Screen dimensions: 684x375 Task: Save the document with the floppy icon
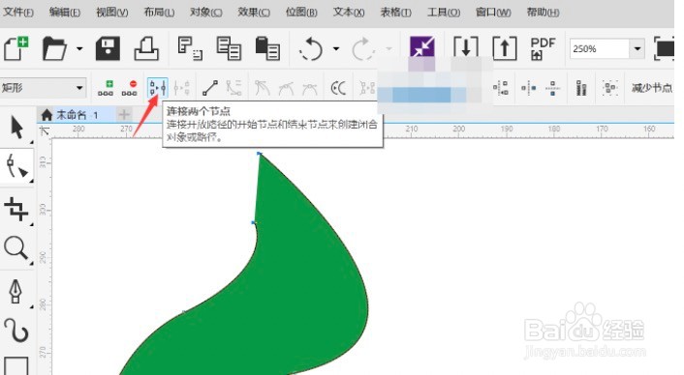coord(108,48)
